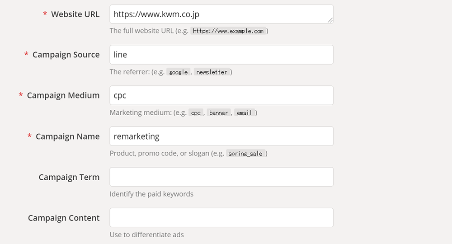
Task: Click the google example tag
Action: [178, 72]
